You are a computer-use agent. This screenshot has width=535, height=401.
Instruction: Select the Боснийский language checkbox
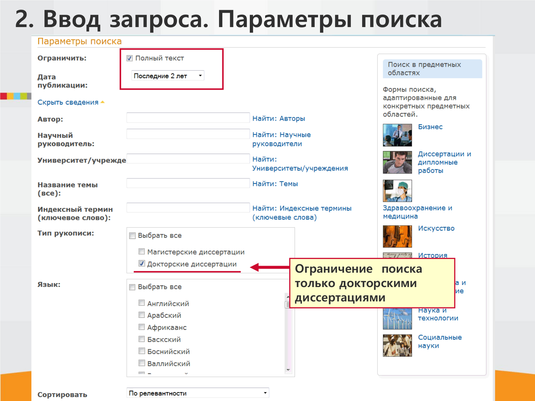142,351
